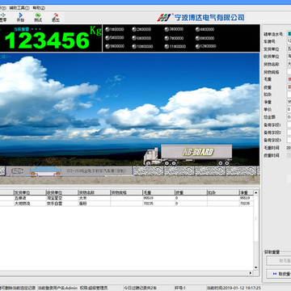
Task: Click the 货物名称 table column header
Action: (x=94, y=192)
